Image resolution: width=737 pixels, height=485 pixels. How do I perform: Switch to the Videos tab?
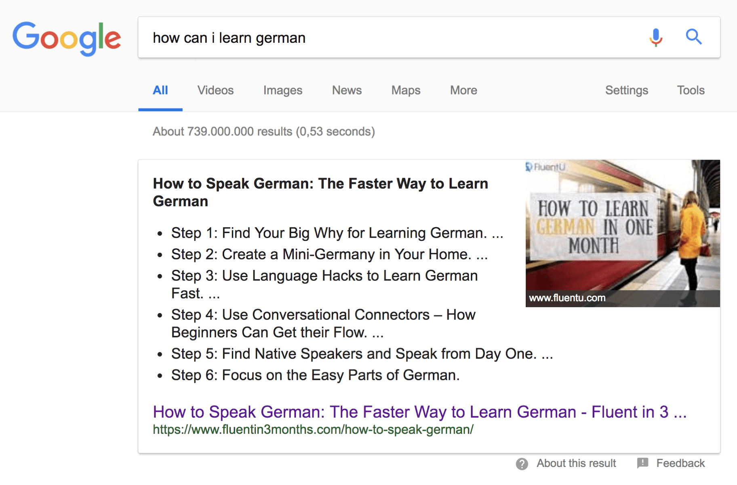(215, 91)
